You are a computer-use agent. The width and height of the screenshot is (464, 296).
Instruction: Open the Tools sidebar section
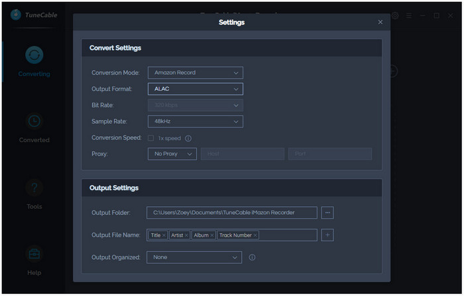pyautogui.click(x=34, y=194)
